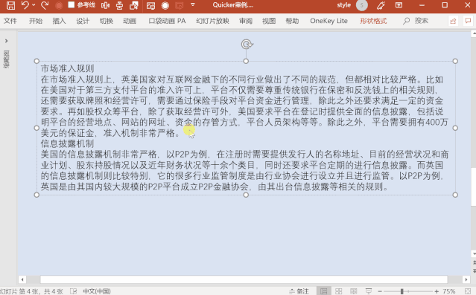Redo the last action
This screenshot has width=476, height=295.
[45, 5]
